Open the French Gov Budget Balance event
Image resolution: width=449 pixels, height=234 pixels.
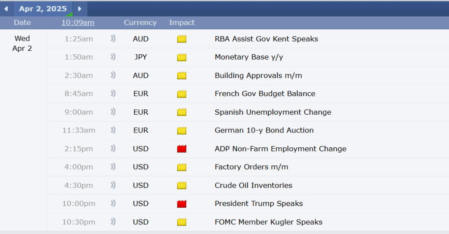265,94
